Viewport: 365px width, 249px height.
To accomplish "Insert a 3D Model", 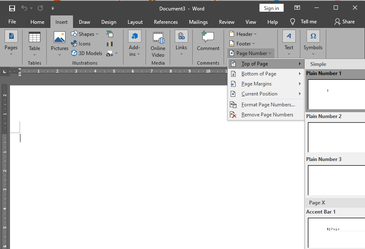I will point(86,53).
